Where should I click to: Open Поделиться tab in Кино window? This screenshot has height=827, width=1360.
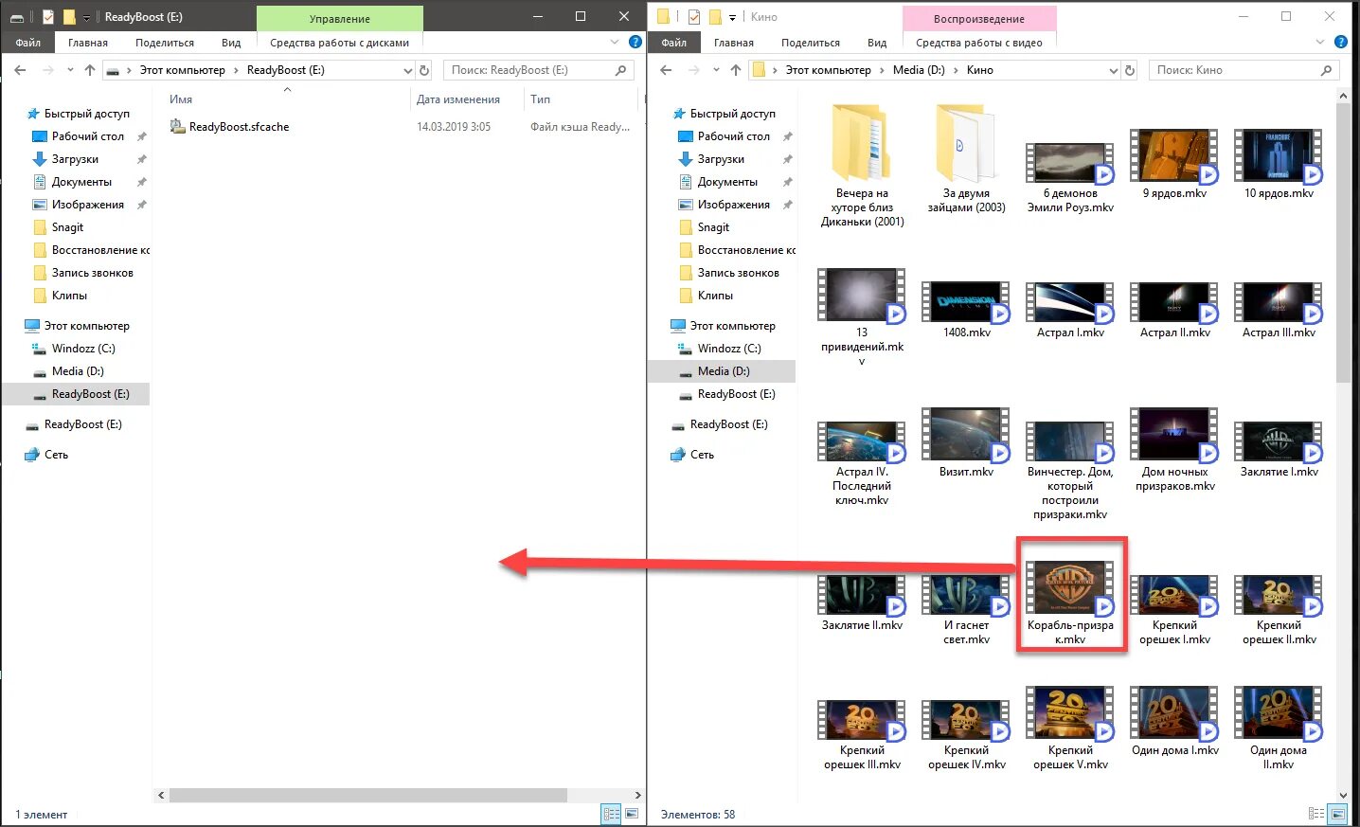(x=811, y=43)
